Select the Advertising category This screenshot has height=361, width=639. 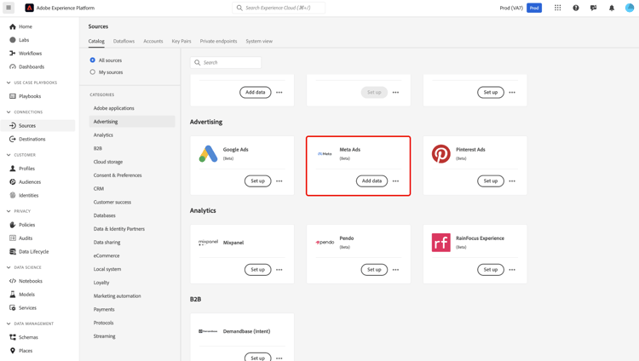click(132, 122)
